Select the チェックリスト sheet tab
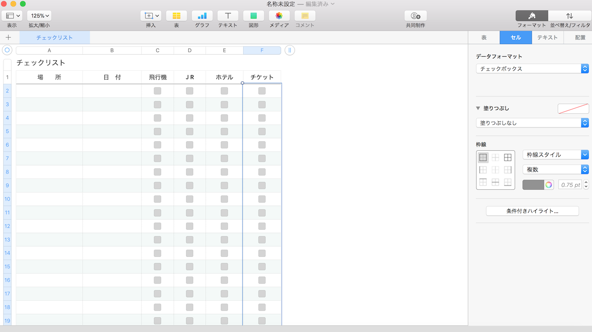The image size is (592, 332). (55, 38)
